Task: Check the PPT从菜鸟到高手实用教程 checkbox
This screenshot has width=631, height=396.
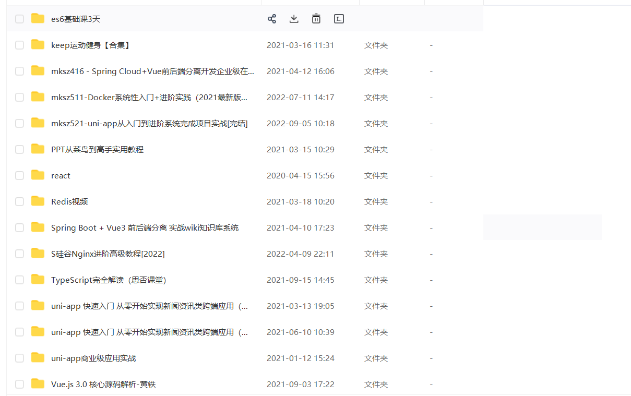Action: point(19,150)
